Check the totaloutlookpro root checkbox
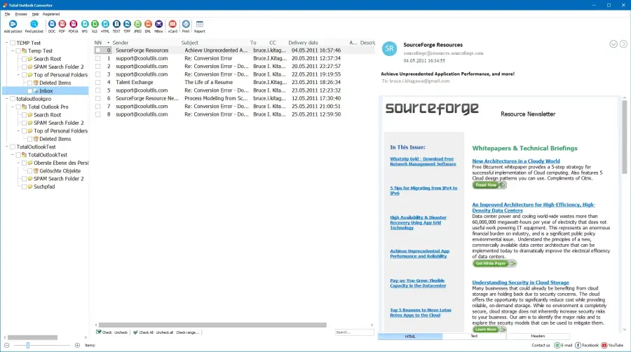Image resolution: width=631 pixels, height=352 pixels. tap(13, 99)
